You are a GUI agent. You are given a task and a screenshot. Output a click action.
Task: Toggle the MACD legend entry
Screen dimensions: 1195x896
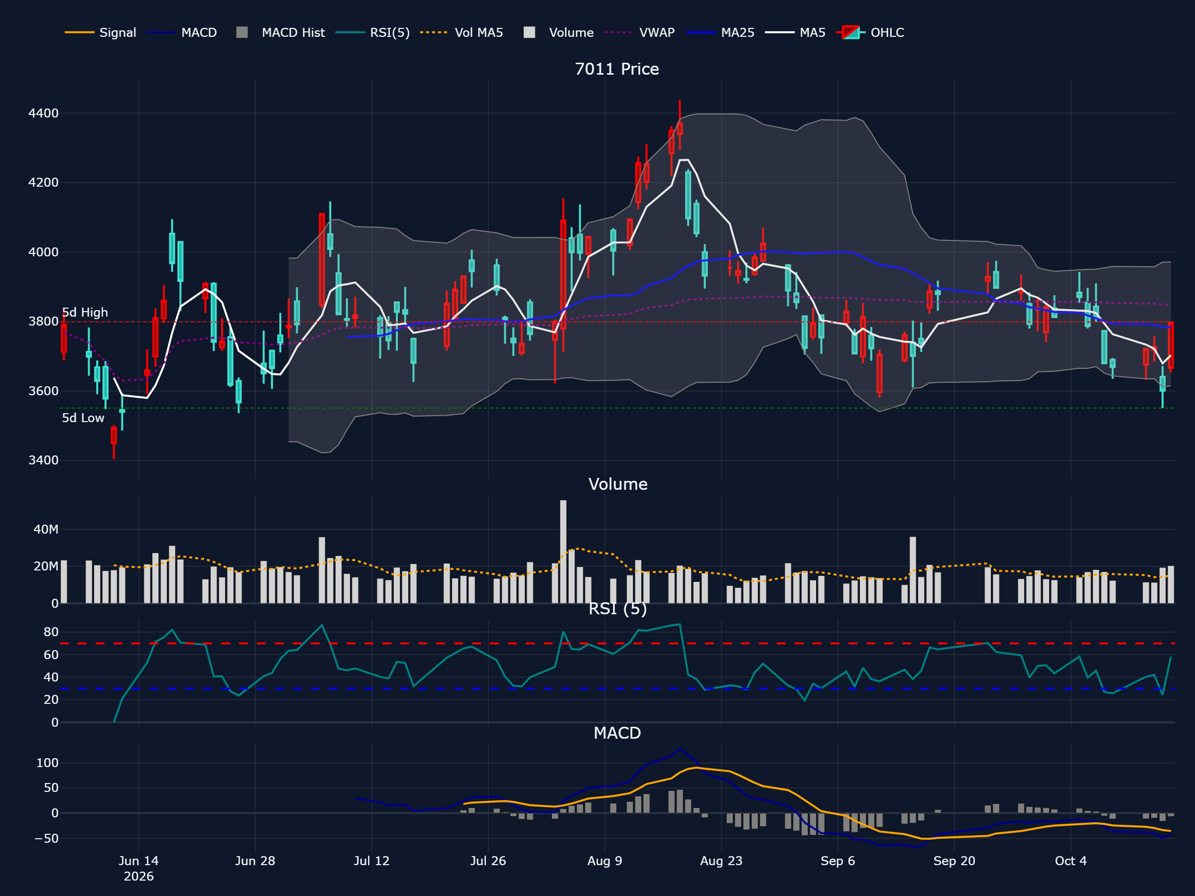tap(182, 32)
